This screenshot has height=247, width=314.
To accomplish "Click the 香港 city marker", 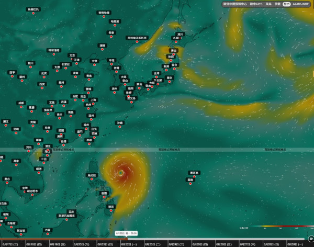I will (x=63, y=141).
